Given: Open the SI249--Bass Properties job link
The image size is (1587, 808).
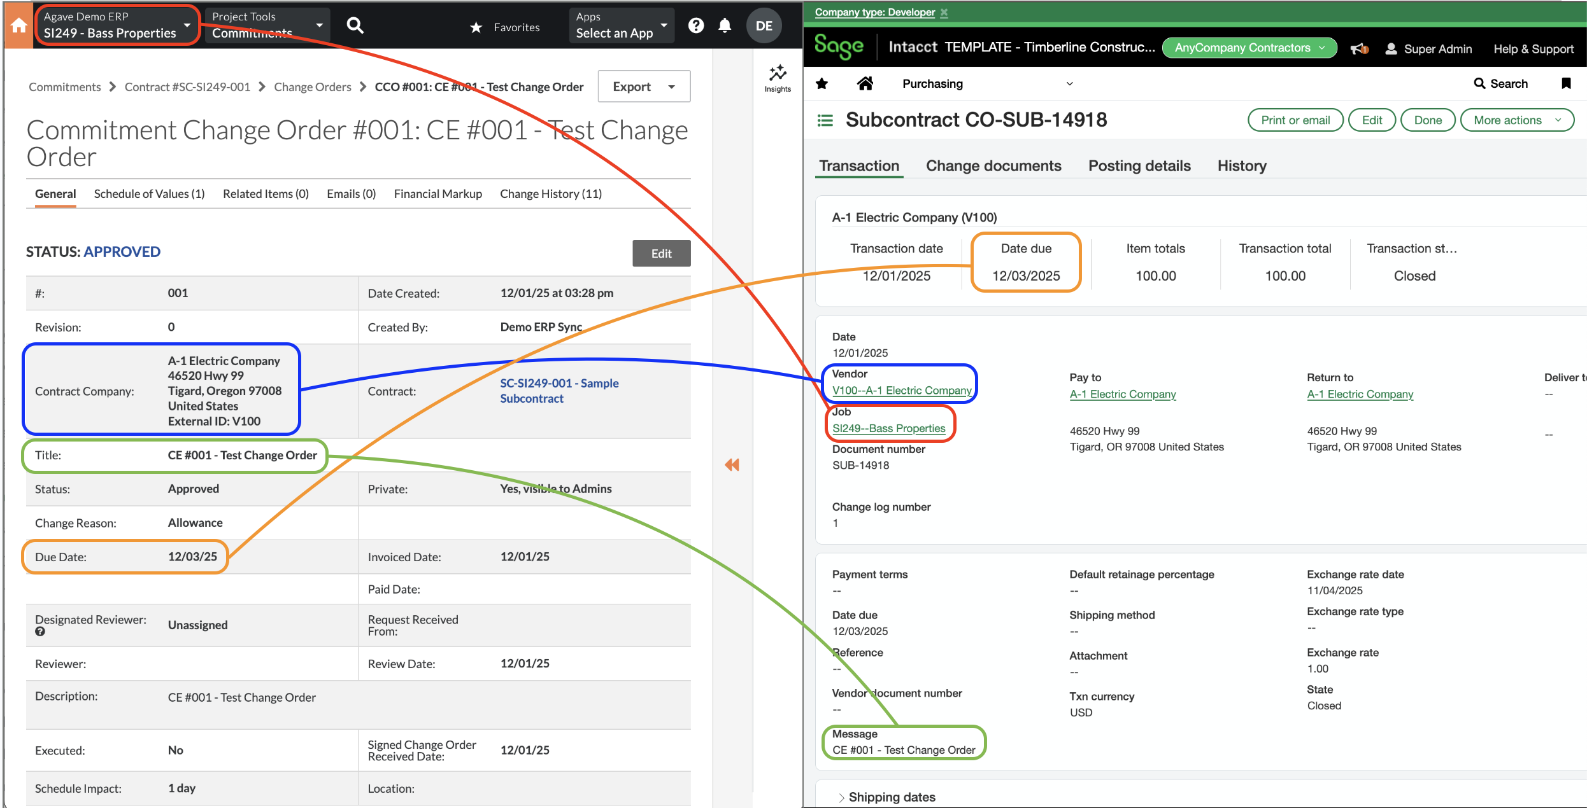Looking at the screenshot, I should (x=889, y=428).
